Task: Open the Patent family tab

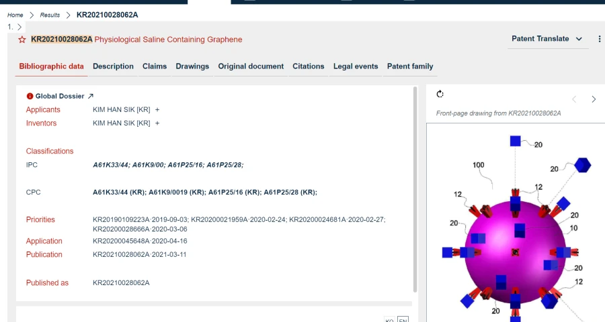Action: click(x=410, y=66)
